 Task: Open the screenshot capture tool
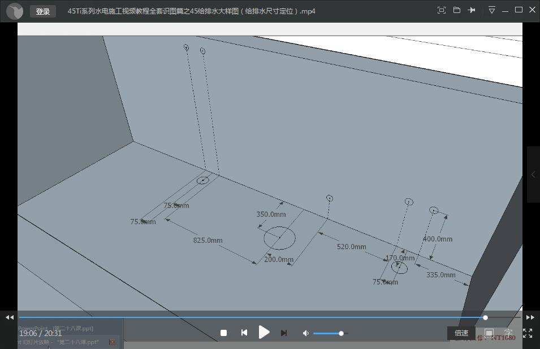[x=442, y=10]
